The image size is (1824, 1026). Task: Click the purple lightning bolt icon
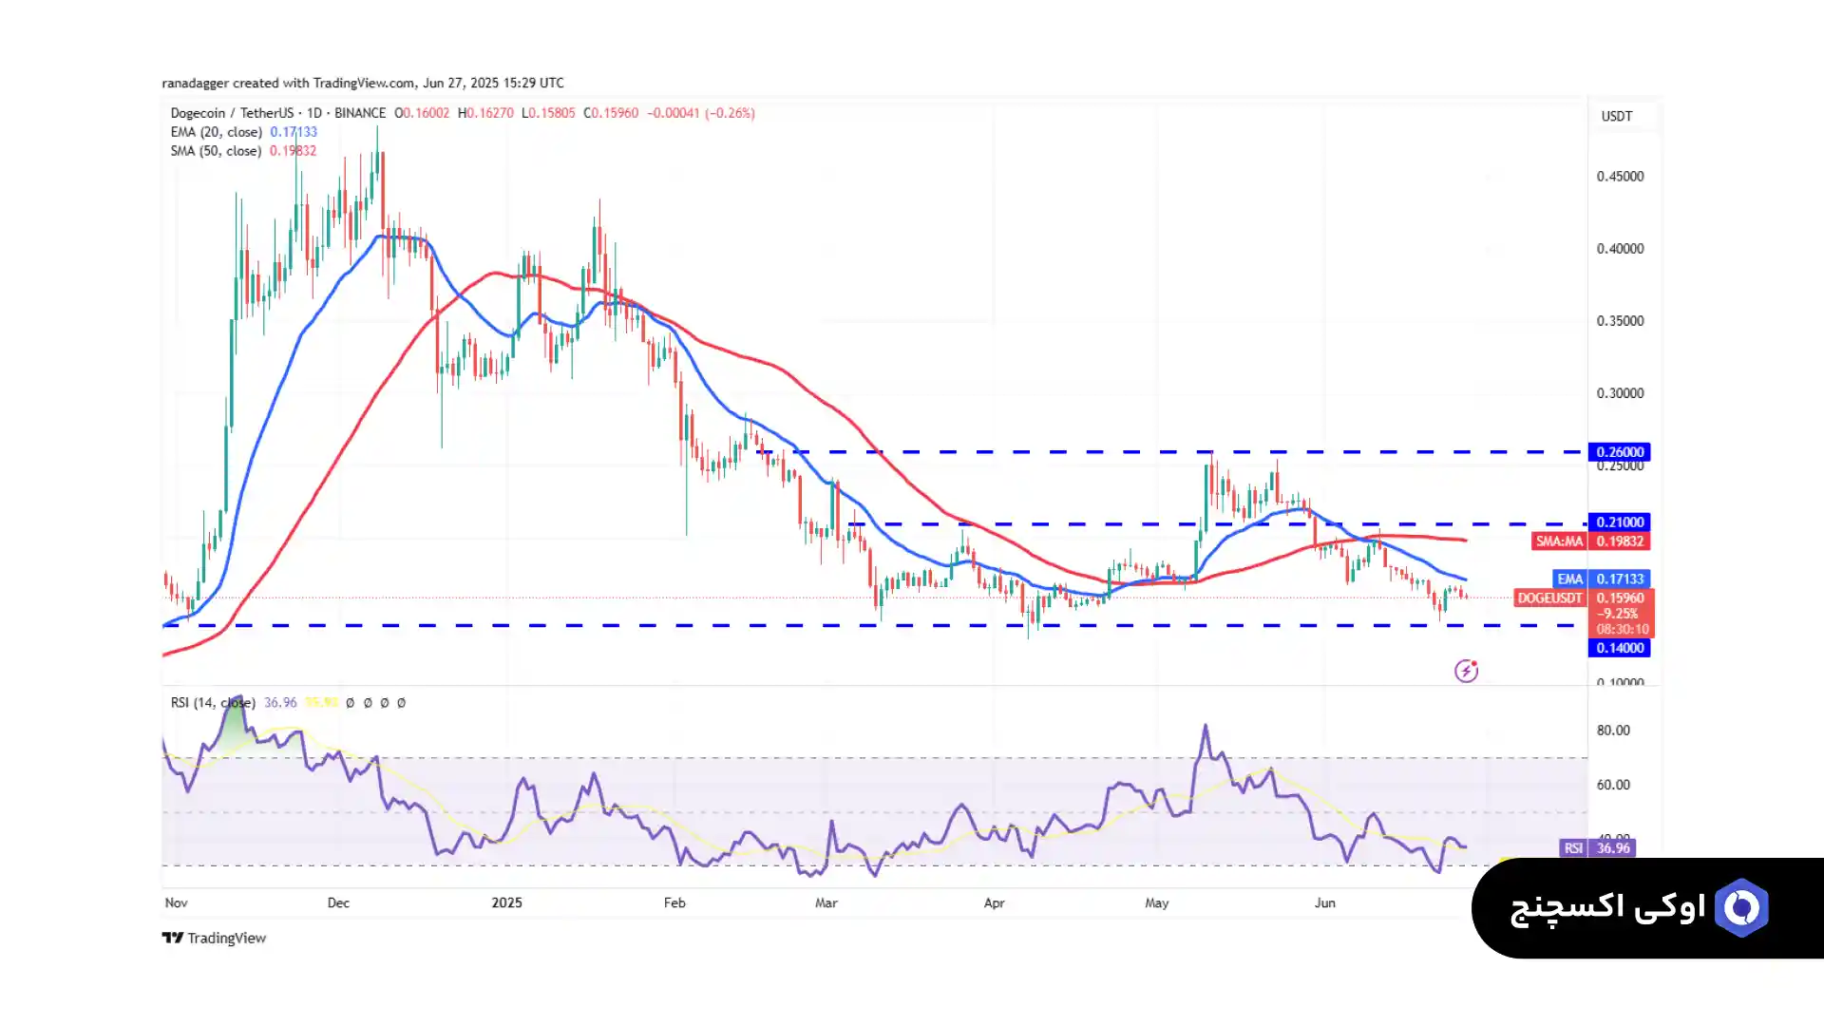click(x=1466, y=671)
